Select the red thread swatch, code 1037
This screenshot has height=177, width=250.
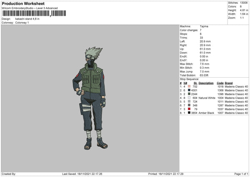(x=189, y=109)
